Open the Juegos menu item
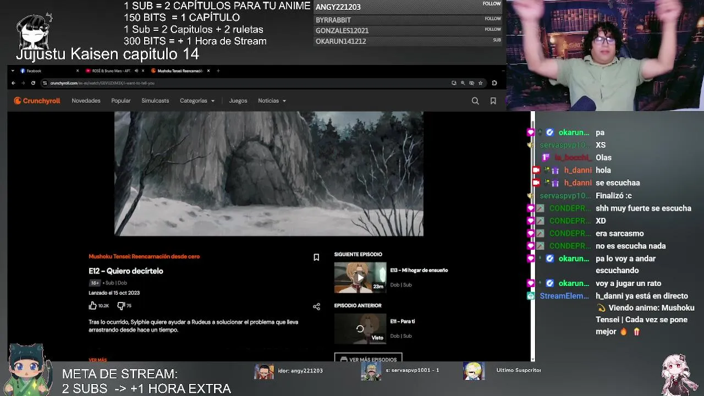This screenshot has width=704, height=396. click(x=238, y=101)
